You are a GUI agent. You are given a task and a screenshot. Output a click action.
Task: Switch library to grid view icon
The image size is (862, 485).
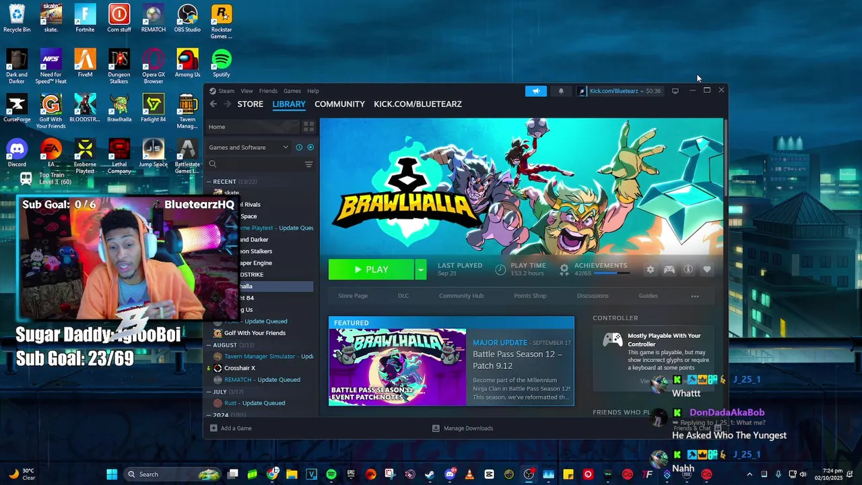(308, 126)
